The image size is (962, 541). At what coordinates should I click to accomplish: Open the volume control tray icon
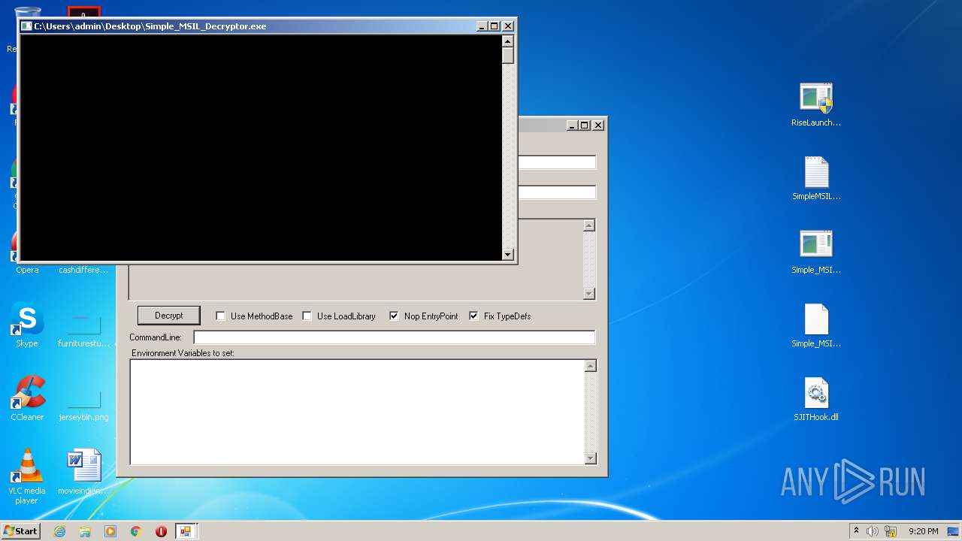click(873, 531)
